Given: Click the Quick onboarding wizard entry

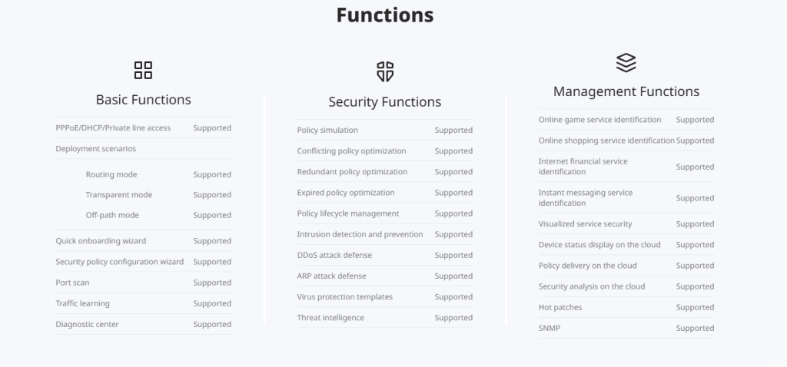Looking at the screenshot, I should click(101, 240).
